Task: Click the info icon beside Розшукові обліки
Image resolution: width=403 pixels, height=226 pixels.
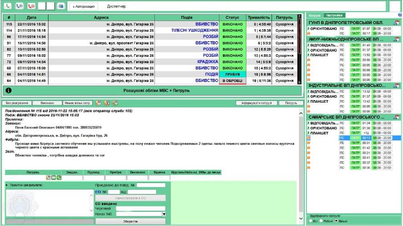Action: click(9, 90)
